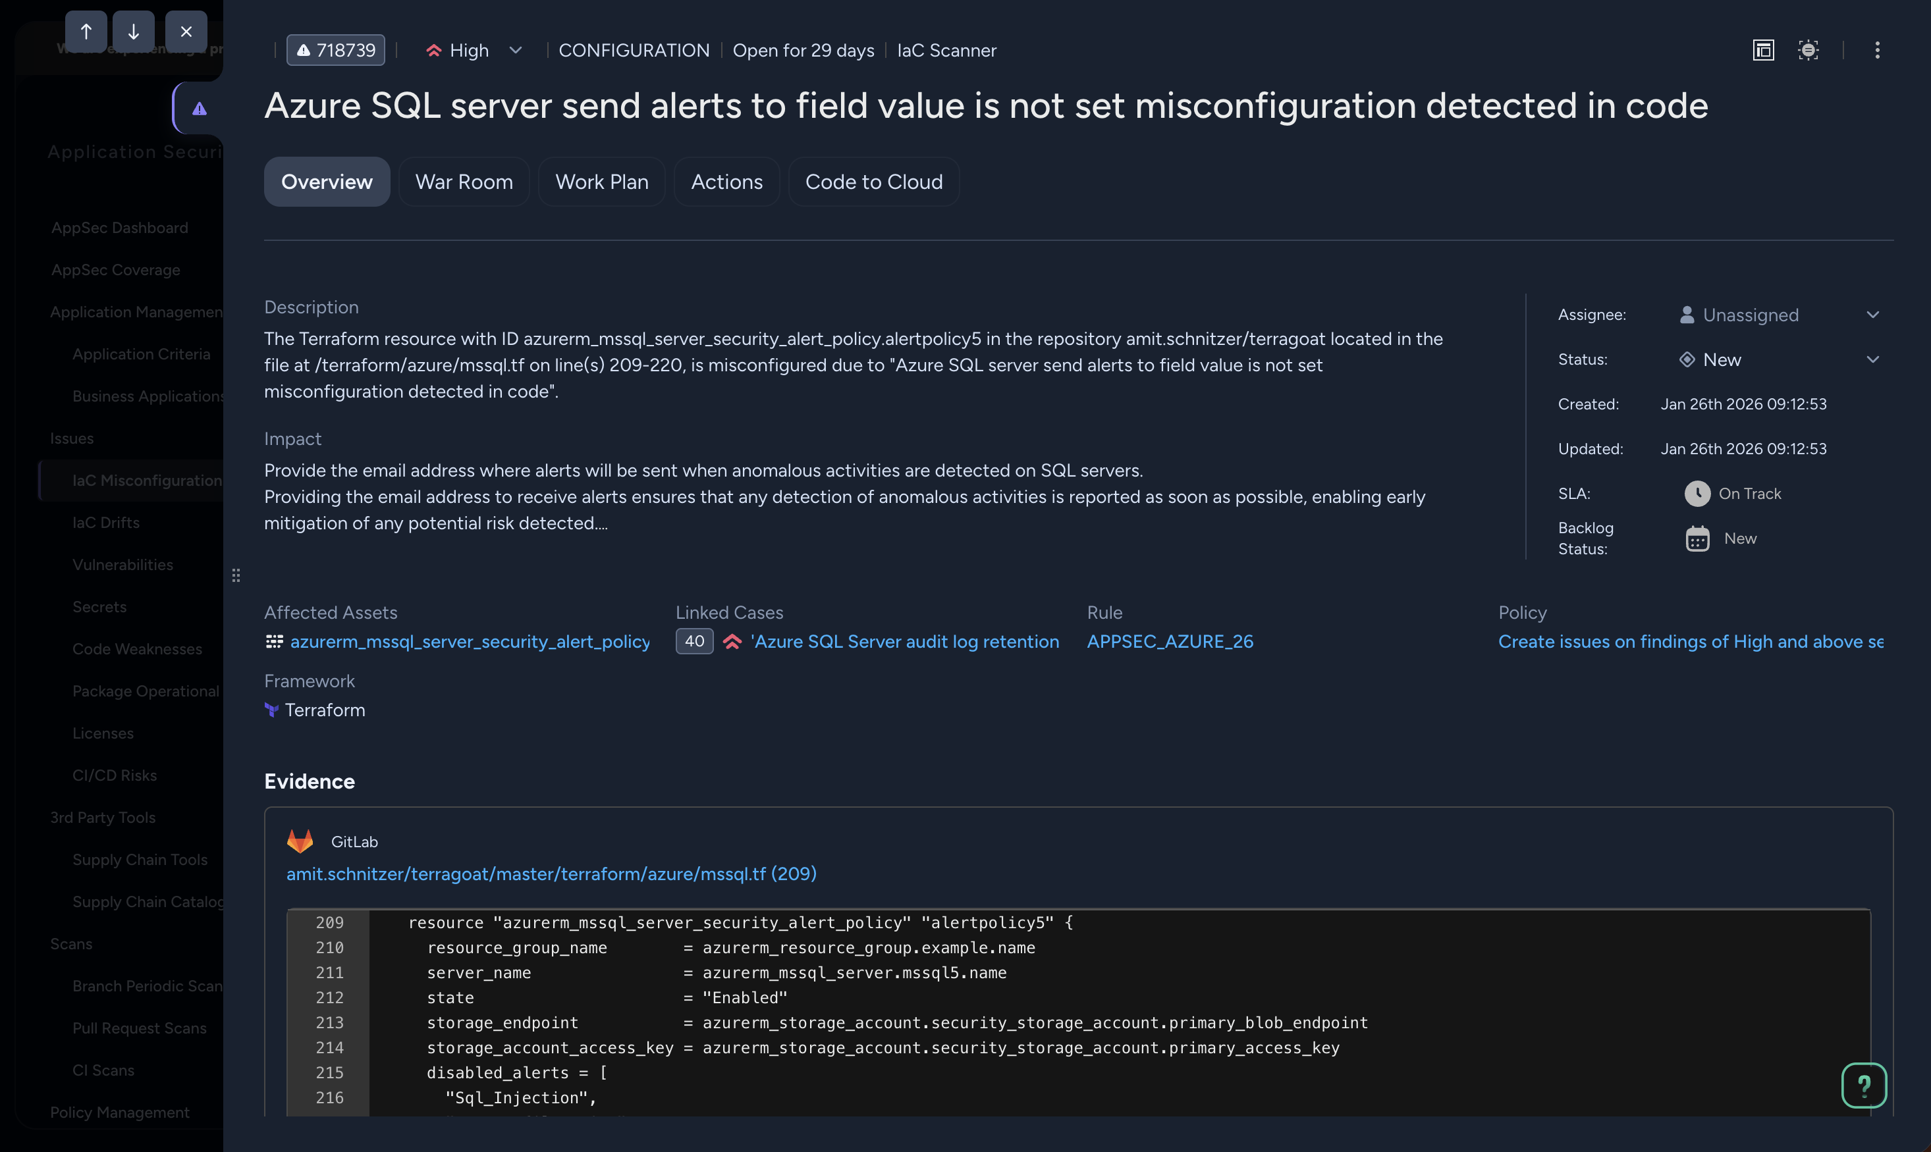Open the Code to Cloud tab
This screenshot has height=1152, width=1931.
point(873,181)
